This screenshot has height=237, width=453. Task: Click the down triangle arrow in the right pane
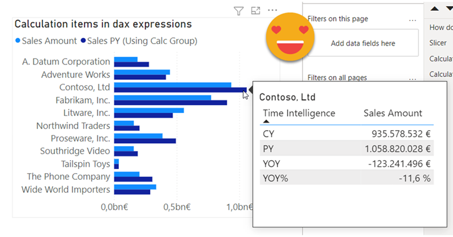click(x=449, y=8)
